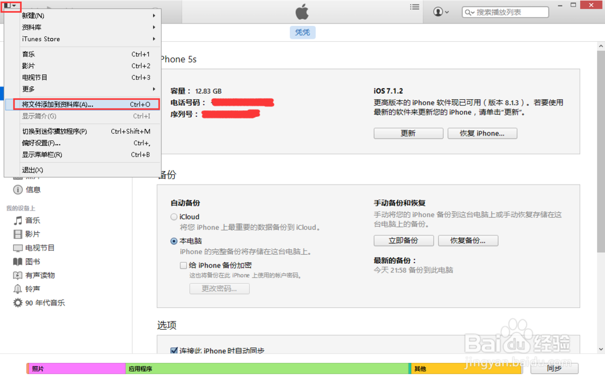This screenshot has width=605, height=383.
Task: Choose 音乐 Ctrl+1 menu entry
Action: pos(82,54)
